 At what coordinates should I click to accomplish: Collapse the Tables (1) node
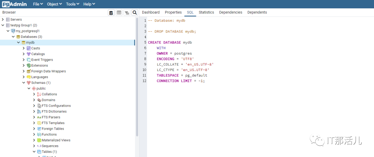34,152
